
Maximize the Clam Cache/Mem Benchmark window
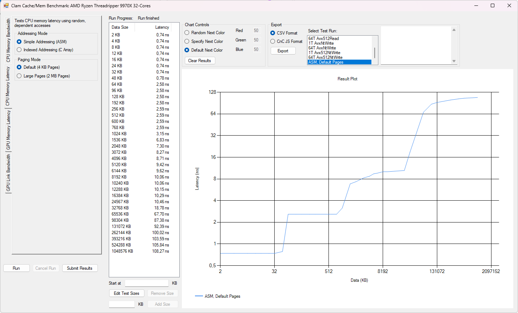pyautogui.click(x=493, y=5)
